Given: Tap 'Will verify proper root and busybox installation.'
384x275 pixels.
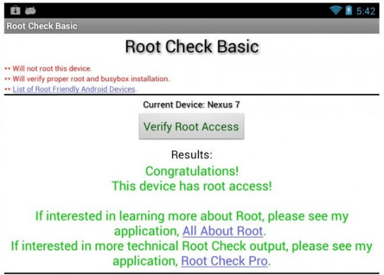Looking at the screenshot, I should click(91, 79).
